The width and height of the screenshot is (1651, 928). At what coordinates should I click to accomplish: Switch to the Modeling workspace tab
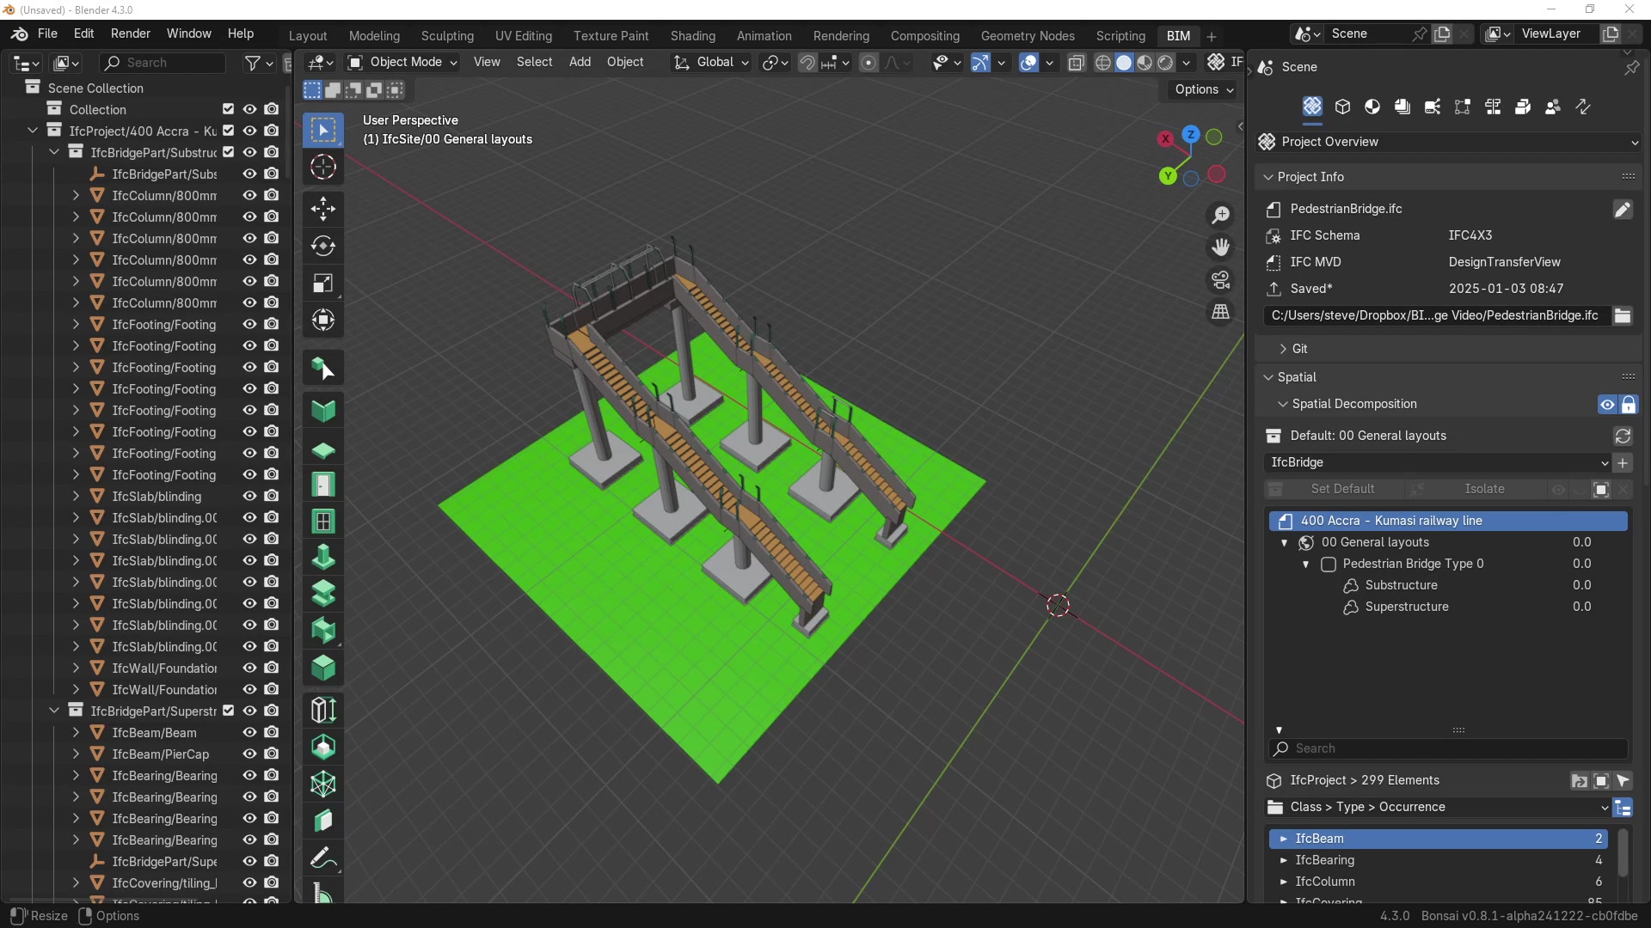tap(374, 36)
